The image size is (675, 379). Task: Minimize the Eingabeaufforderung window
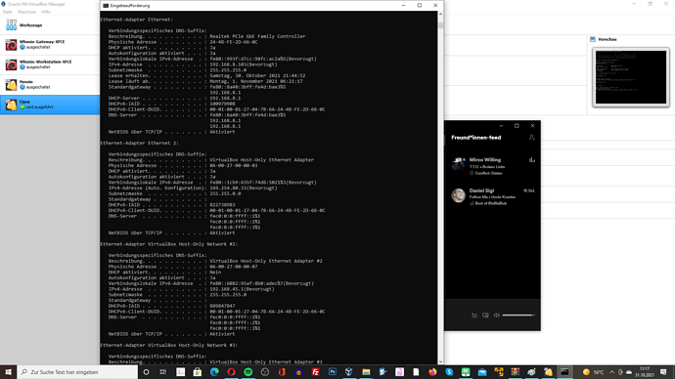pos(403,5)
